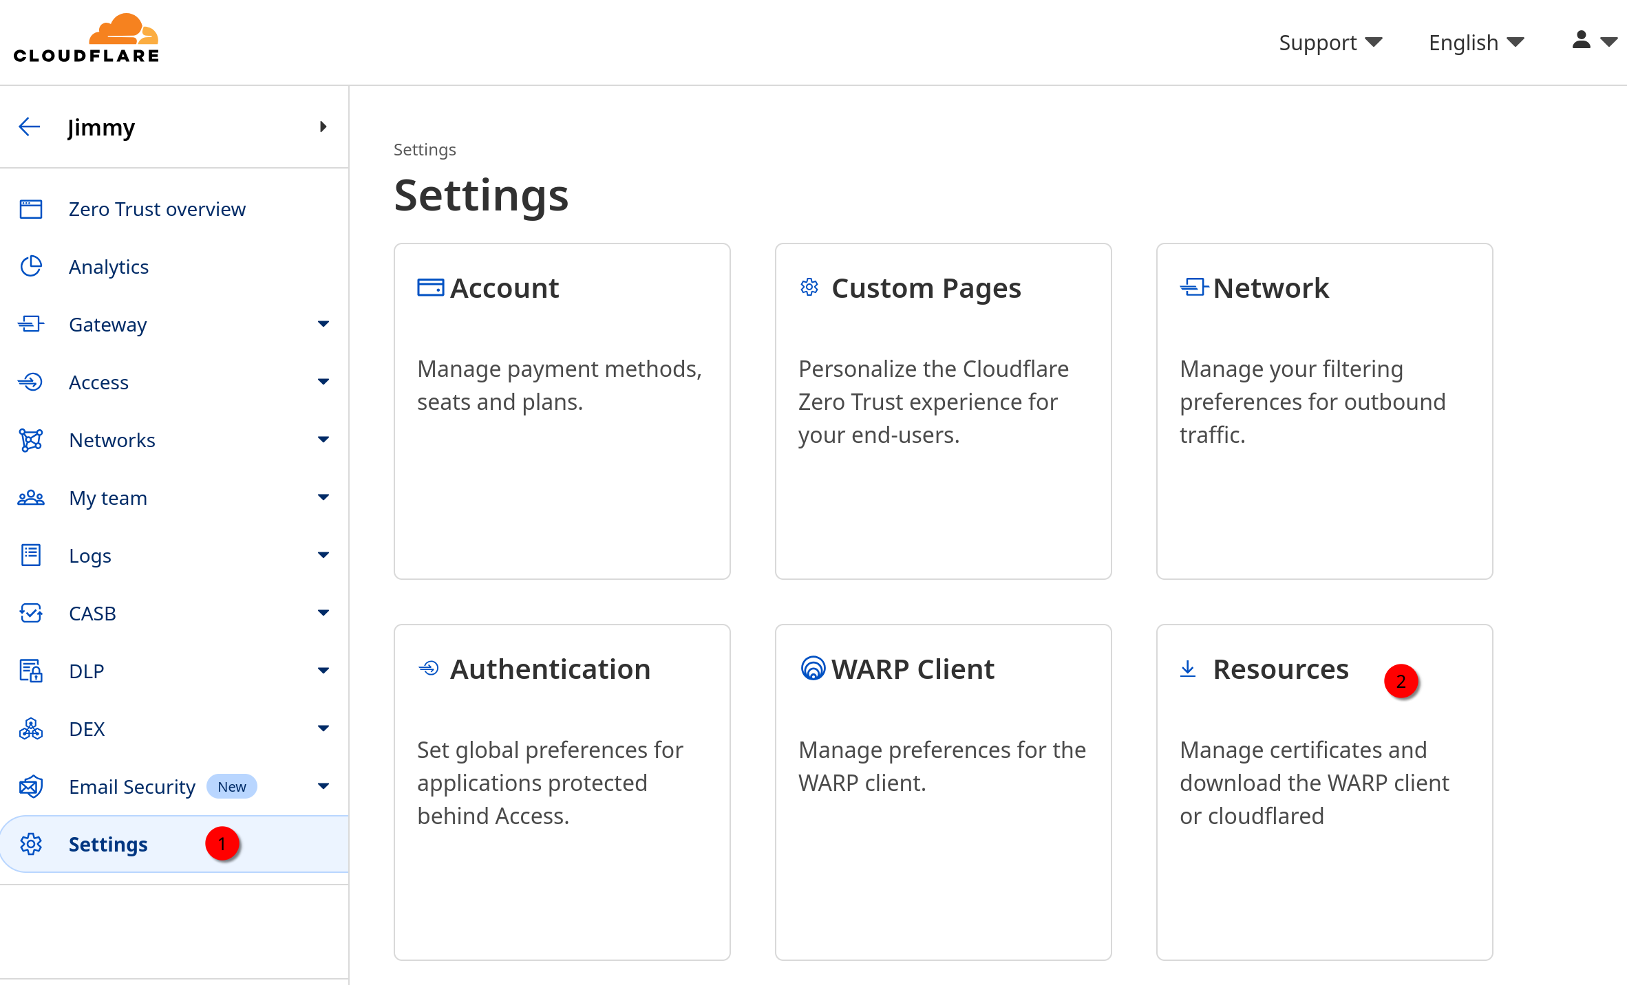Screen dimensions: 1627x985
Task: Open the Network settings card title
Action: 1270,288
